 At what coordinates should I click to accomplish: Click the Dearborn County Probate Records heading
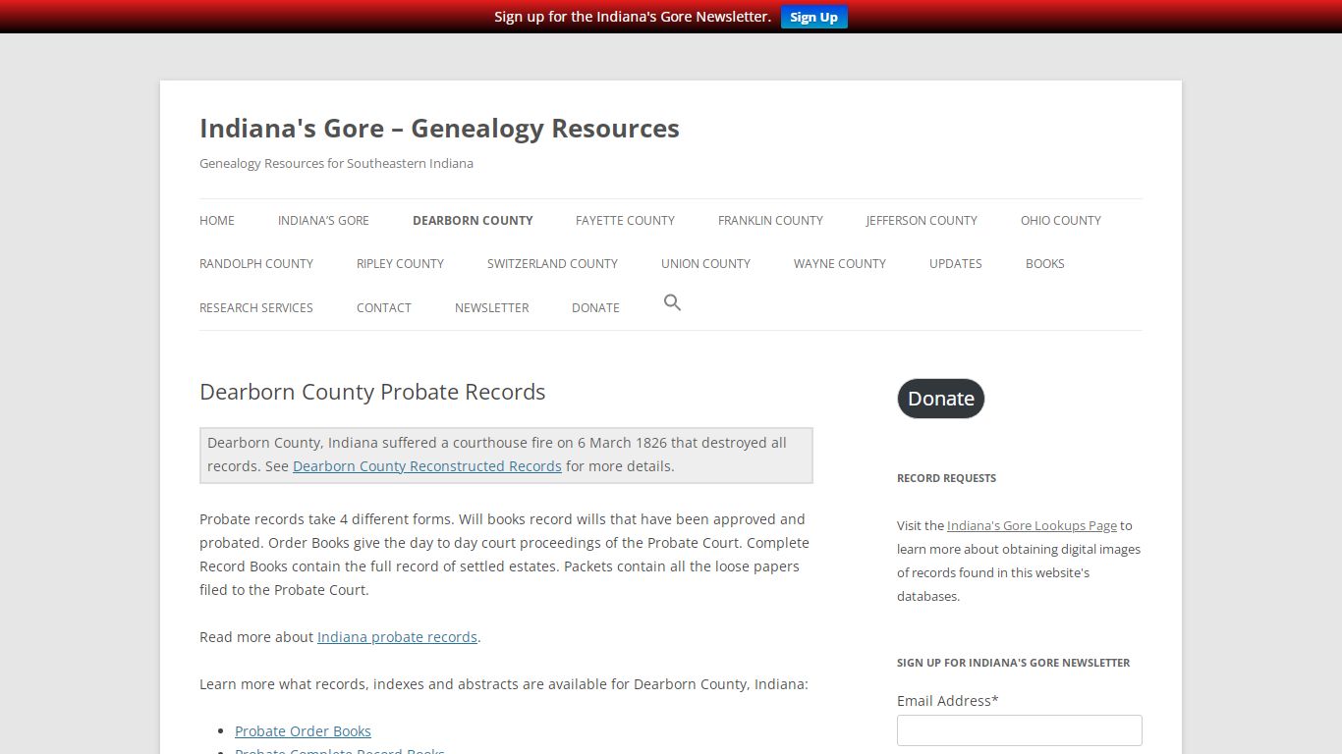coord(372,392)
